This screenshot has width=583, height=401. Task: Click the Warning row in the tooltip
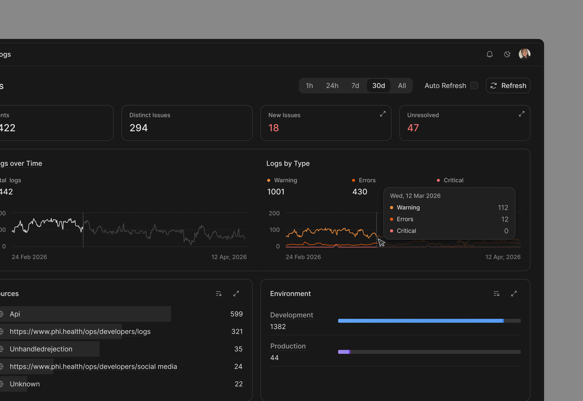point(449,207)
